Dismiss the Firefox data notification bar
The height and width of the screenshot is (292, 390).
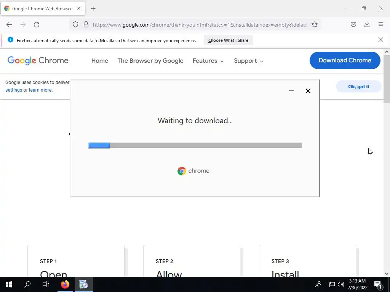point(380,40)
